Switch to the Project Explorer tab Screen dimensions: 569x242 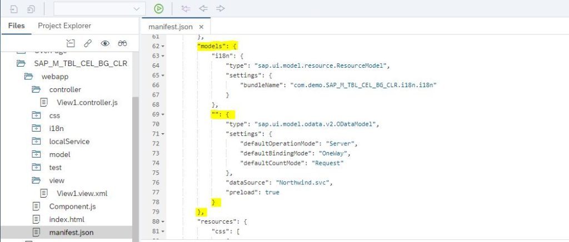tap(64, 26)
